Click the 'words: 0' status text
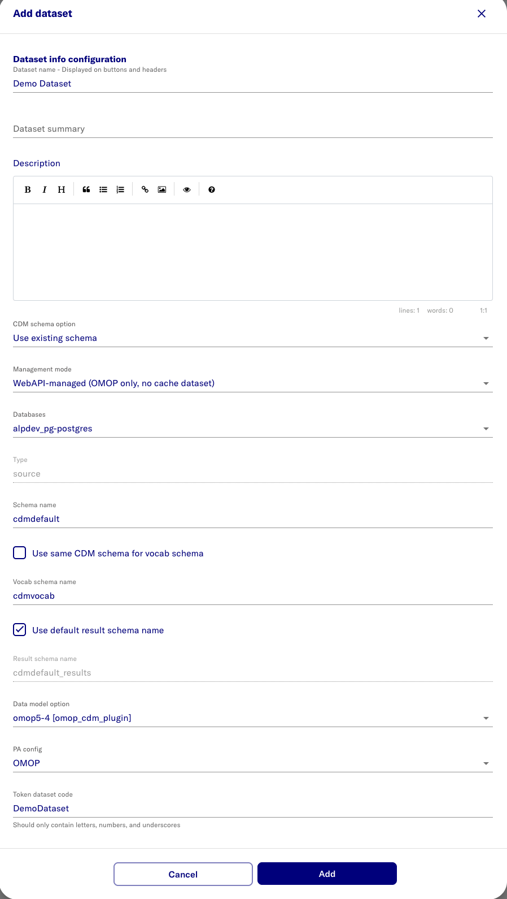Viewport: 507px width, 899px height. pos(440,310)
